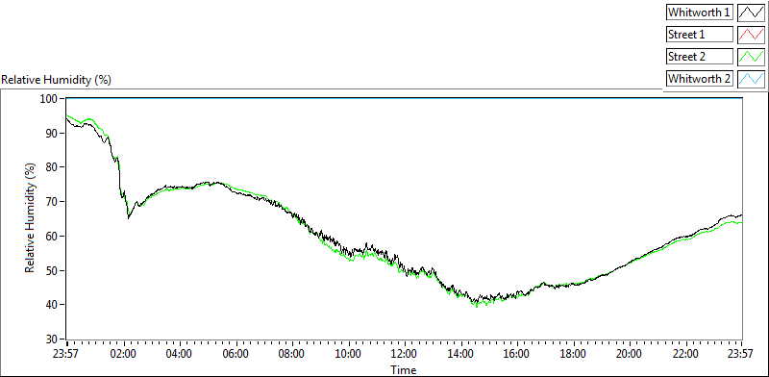Click the 12:00 time axis label

pyautogui.click(x=405, y=354)
